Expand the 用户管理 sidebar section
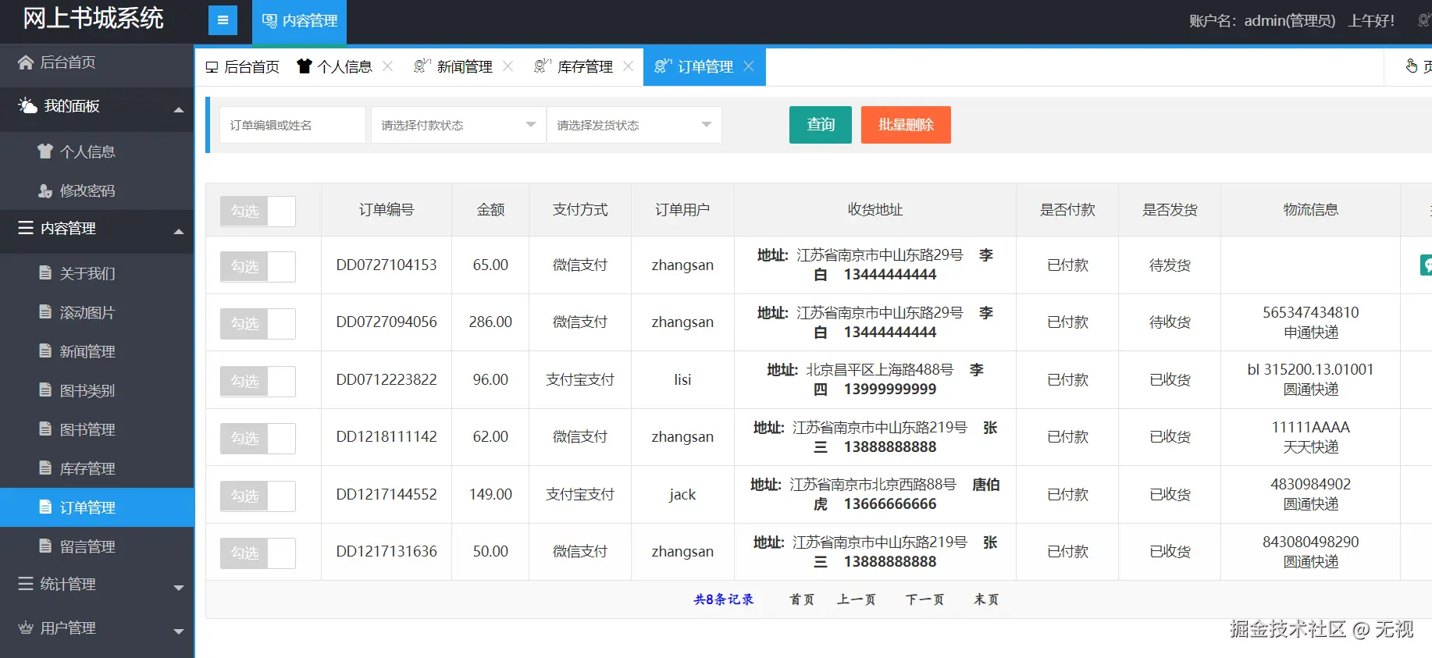The height and width of the screenshot is (658, 1432). [x=179, y=631]
